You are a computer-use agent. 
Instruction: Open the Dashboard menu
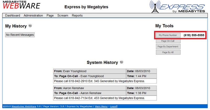point(13,15)
